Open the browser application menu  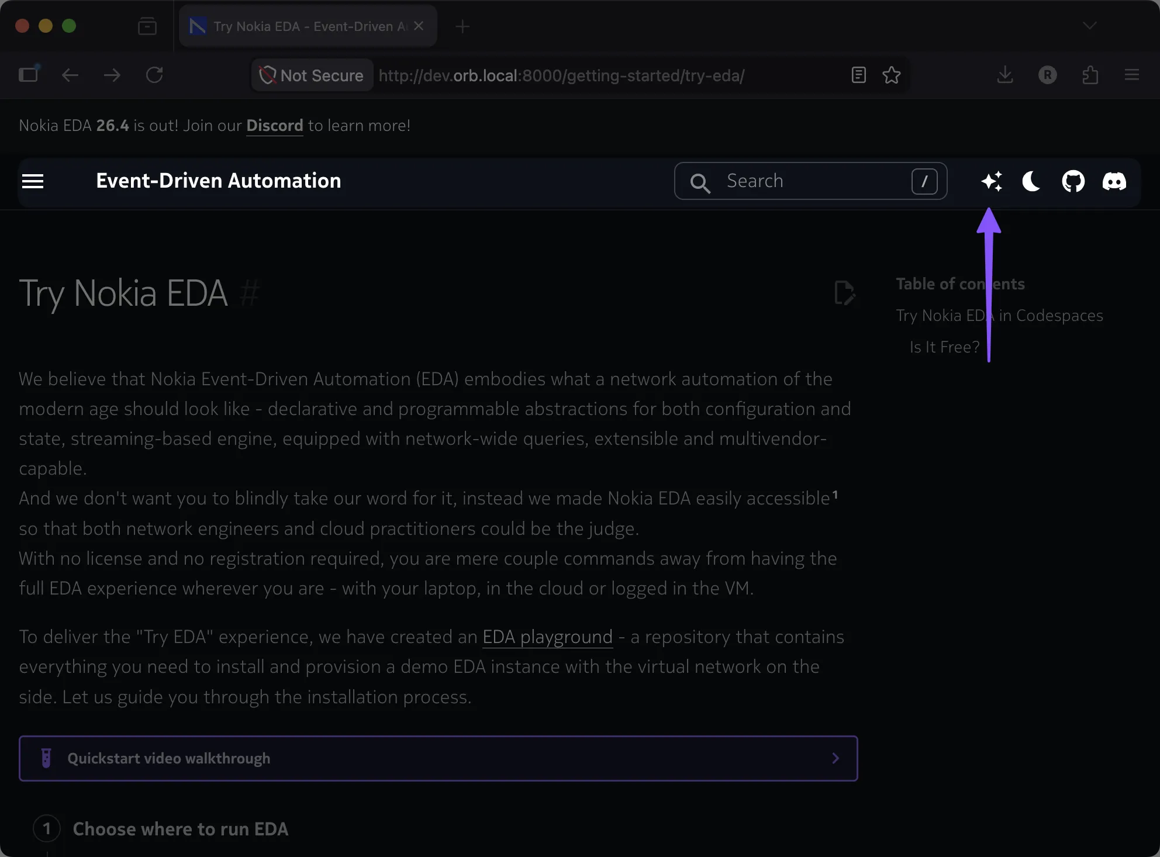1132,75
